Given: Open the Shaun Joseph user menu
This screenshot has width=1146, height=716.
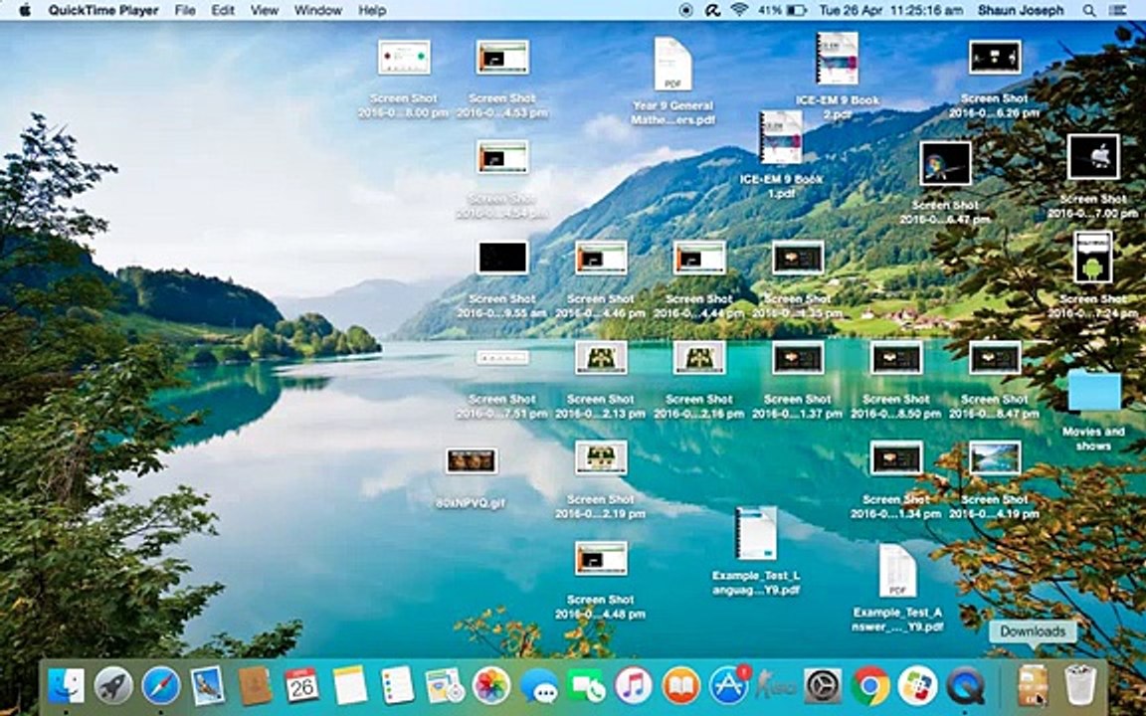Looking at the screenshot, I should pyautogui.click(x=1020, y=10).
